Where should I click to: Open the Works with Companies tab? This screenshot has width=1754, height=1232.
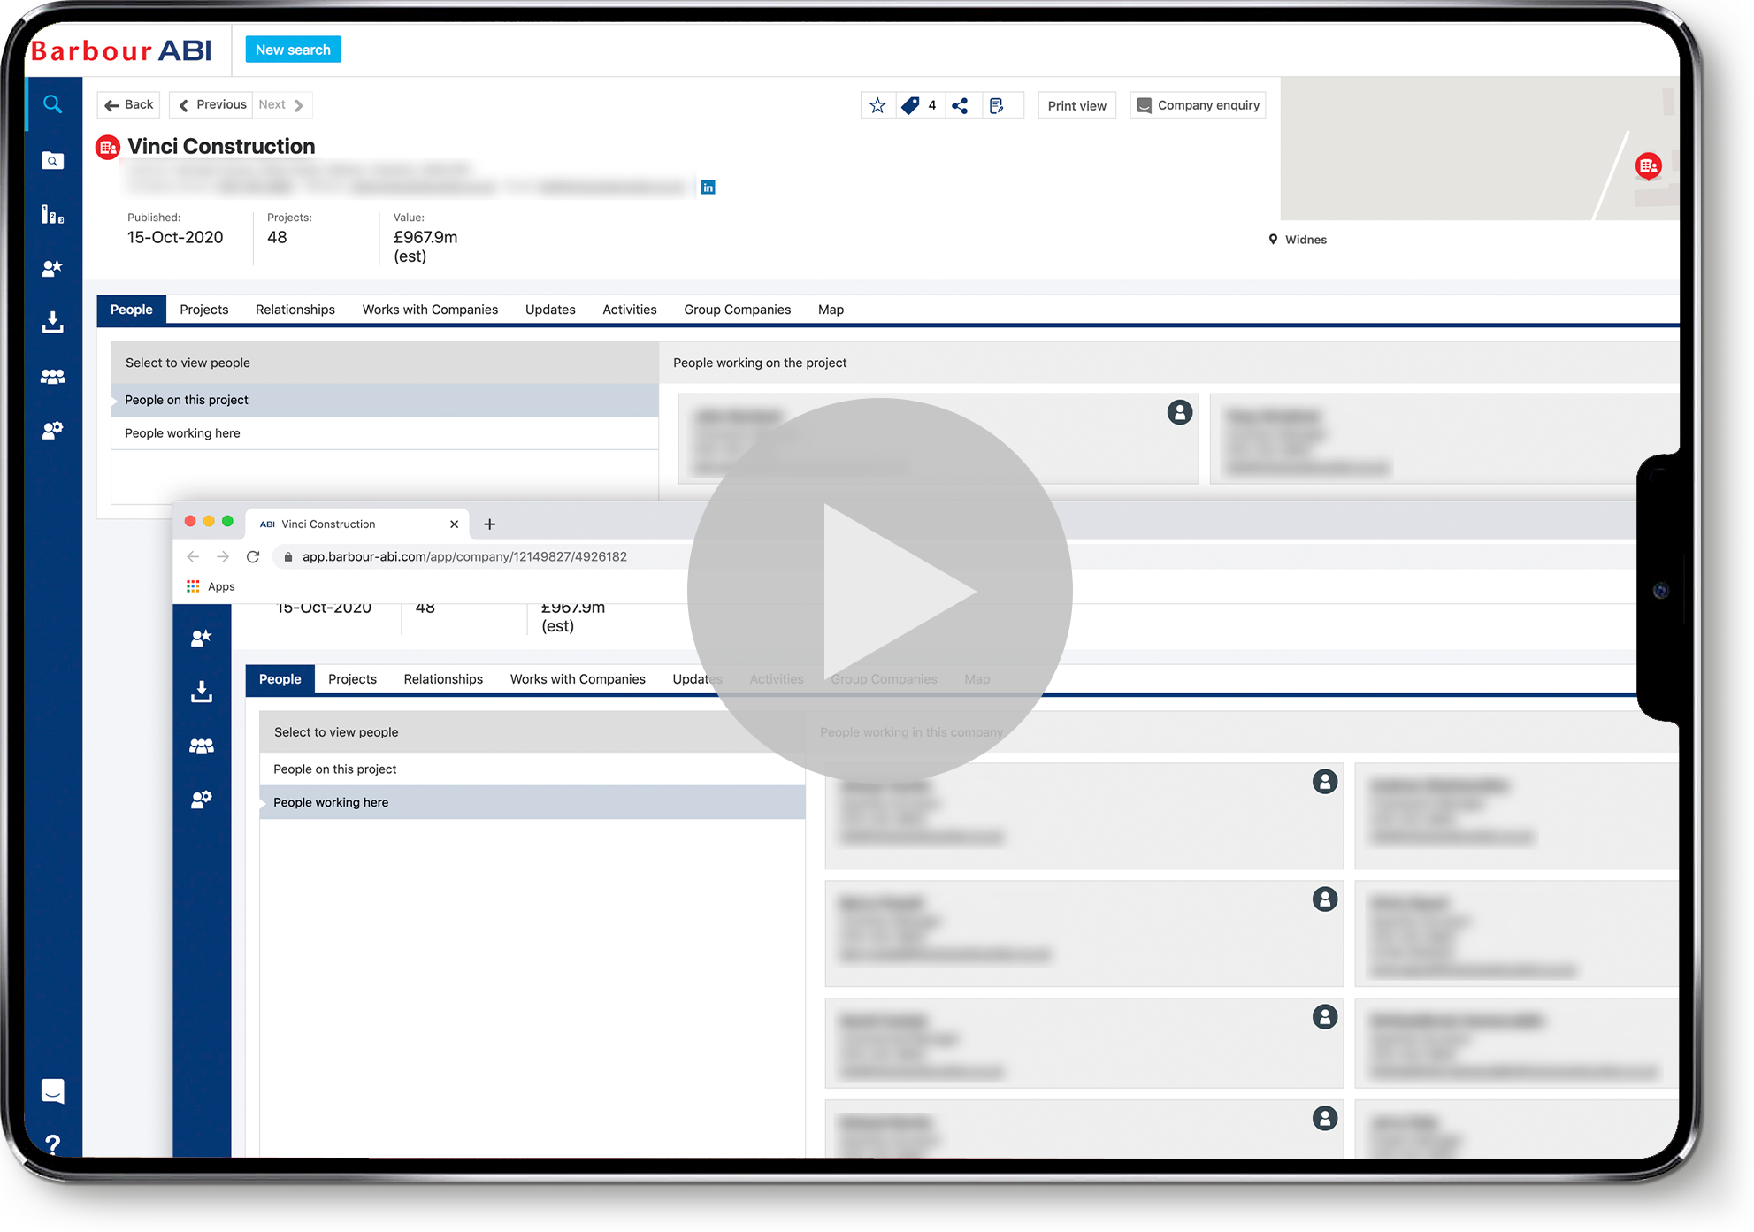[x=430, y=310]
